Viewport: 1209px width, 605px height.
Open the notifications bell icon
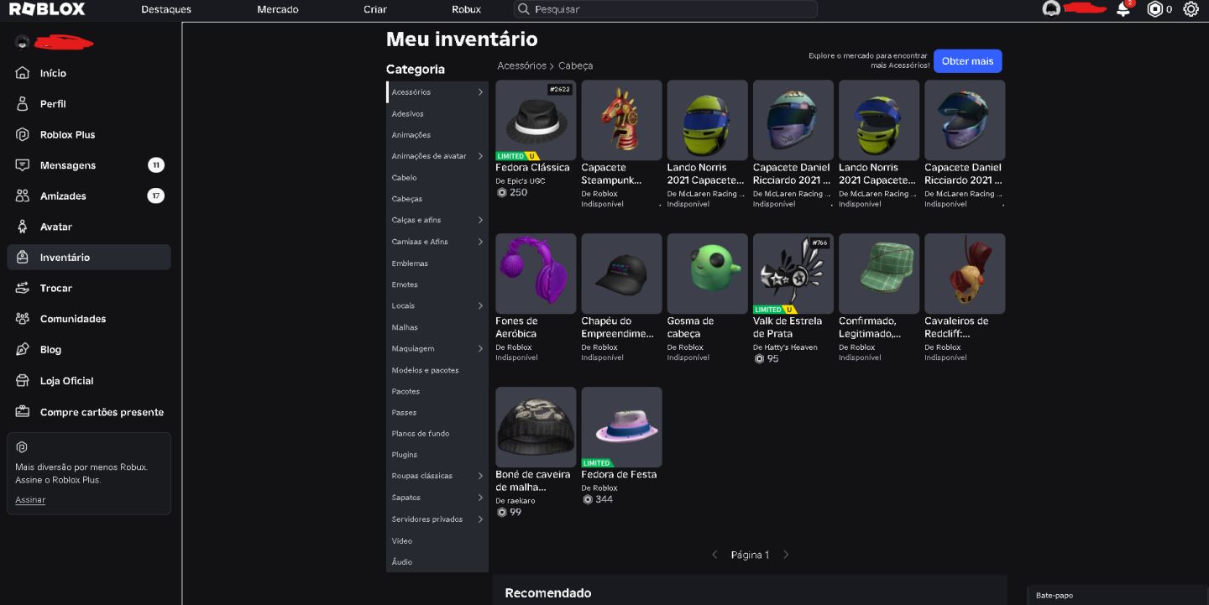(x=1123, y=9)
